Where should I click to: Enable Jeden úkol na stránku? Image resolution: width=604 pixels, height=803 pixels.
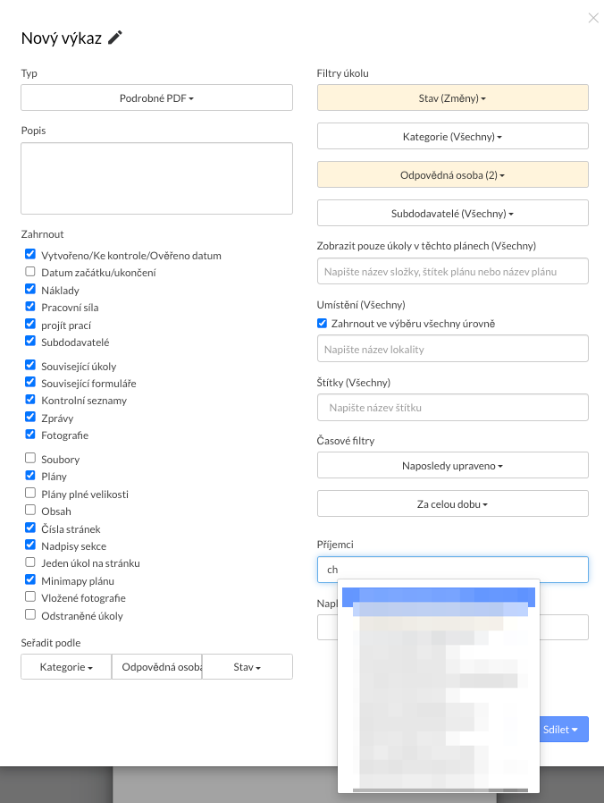(30, 563)
